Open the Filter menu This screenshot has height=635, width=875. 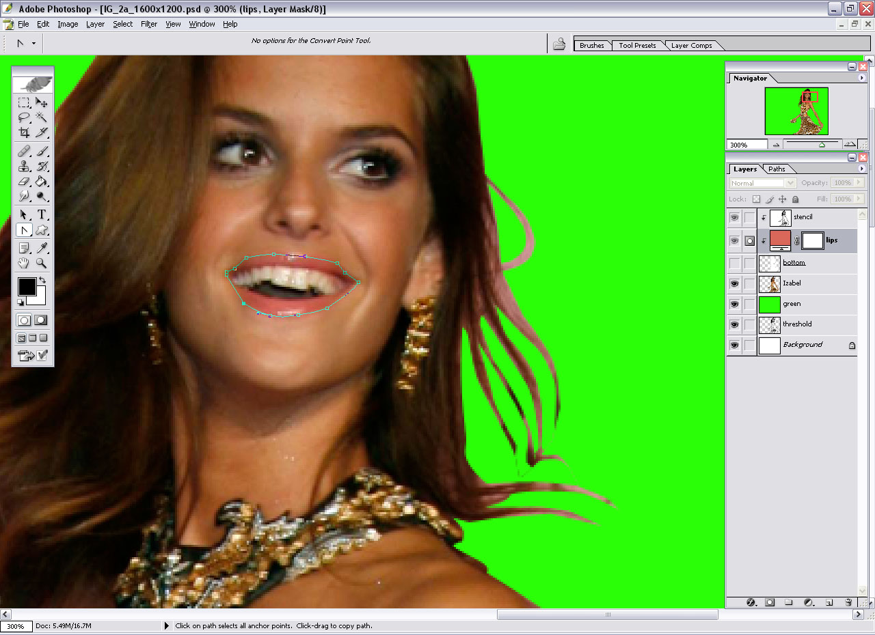149,24
